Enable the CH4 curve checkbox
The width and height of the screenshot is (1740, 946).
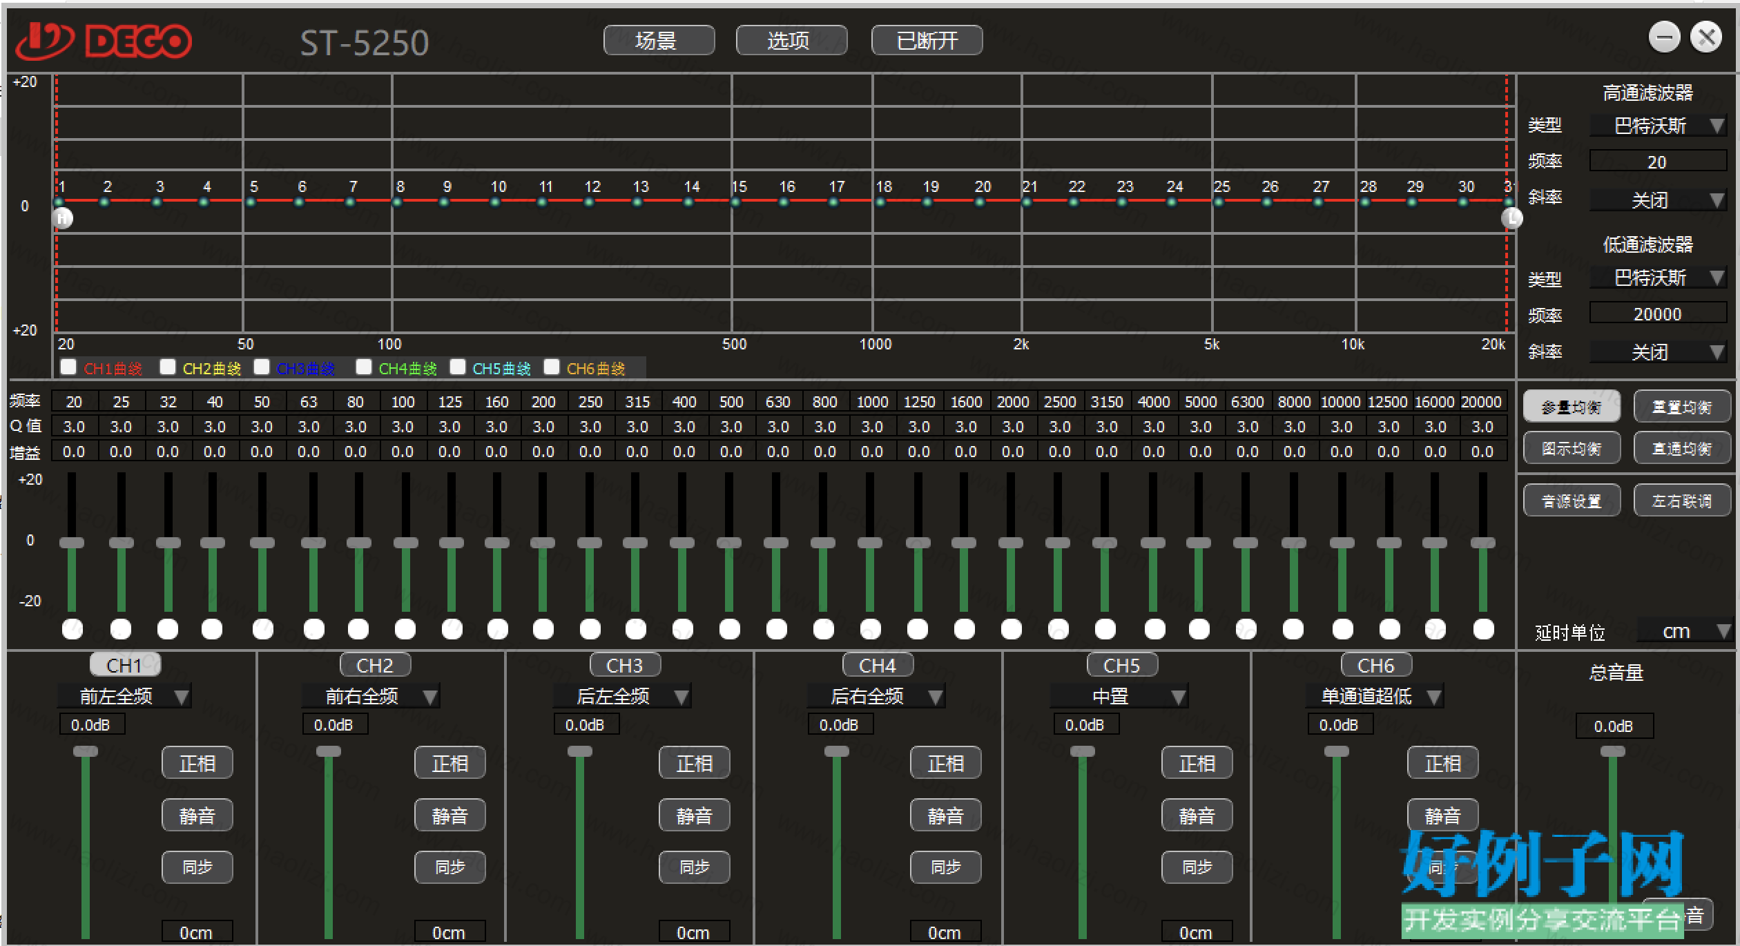[x=364, y=367]
